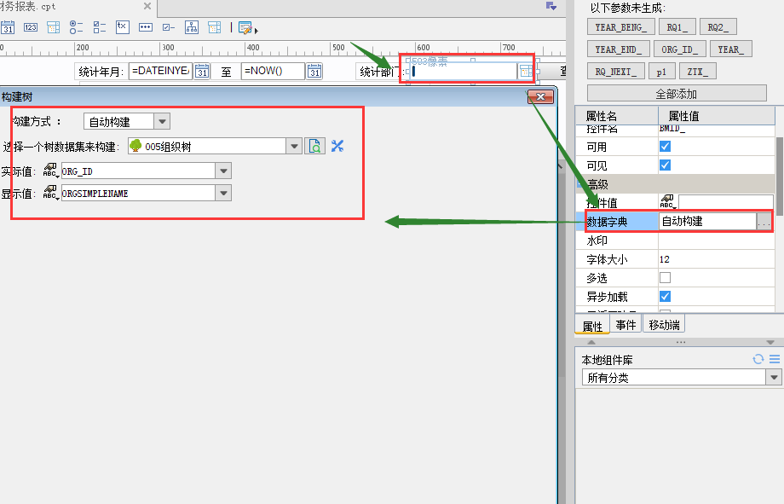The image size is (784, 504).
Task: Click the 水印 property row
Action: point(675,240)
